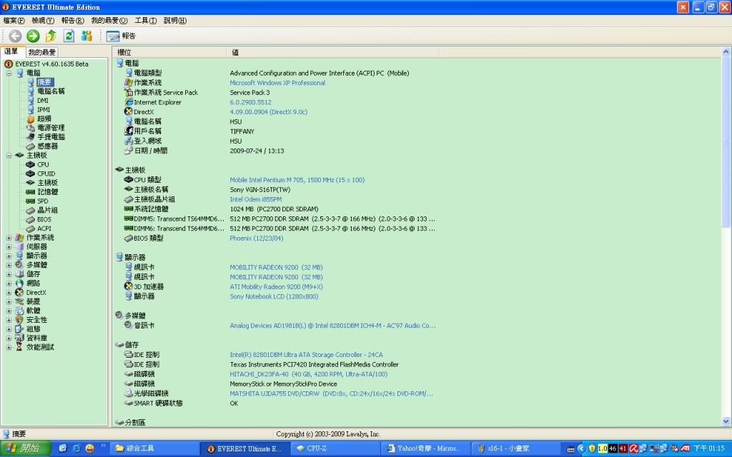Click the Up folder toolbar icon
This screenshot has height=457, width=732.
click(x=51, y=36)
